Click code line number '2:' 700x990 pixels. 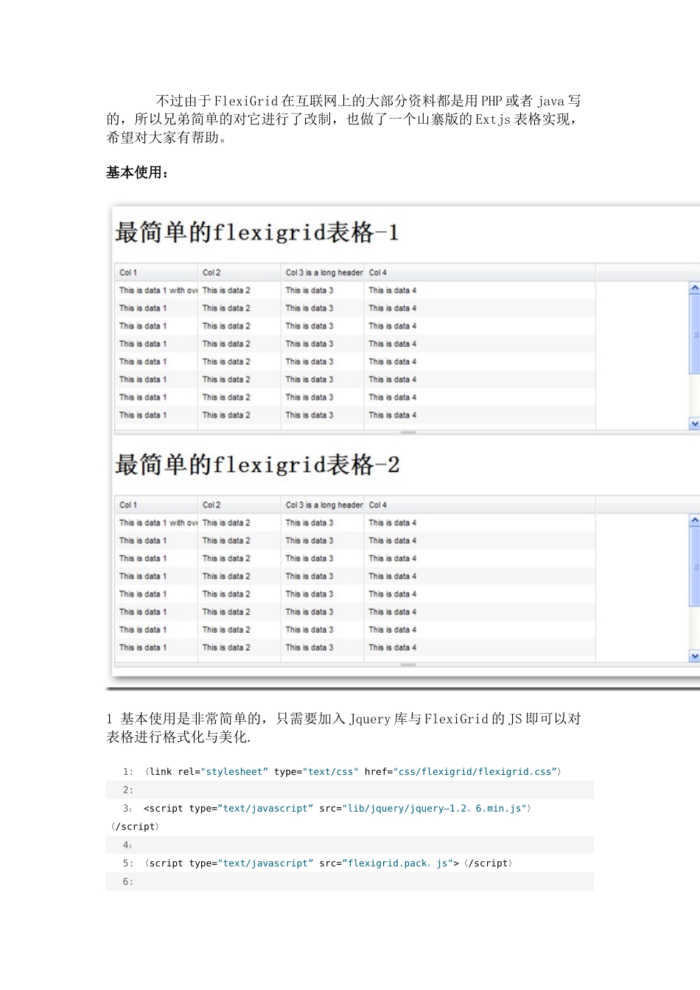tap(128, 790)
